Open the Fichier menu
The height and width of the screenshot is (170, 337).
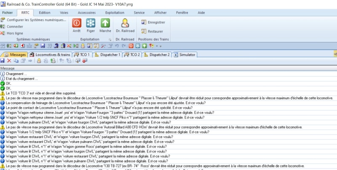click(8, 13)
